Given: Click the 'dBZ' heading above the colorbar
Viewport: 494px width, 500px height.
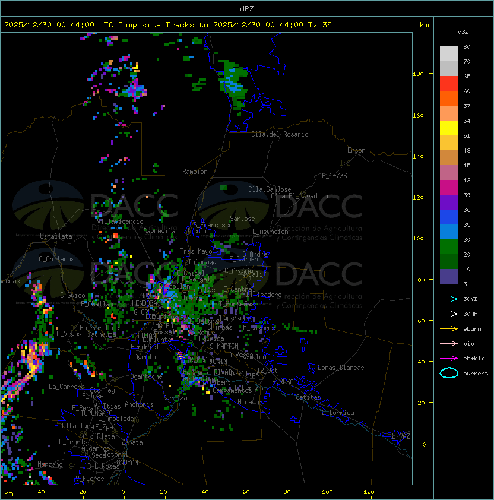Looking at the screenshot, I should point(463,32).
